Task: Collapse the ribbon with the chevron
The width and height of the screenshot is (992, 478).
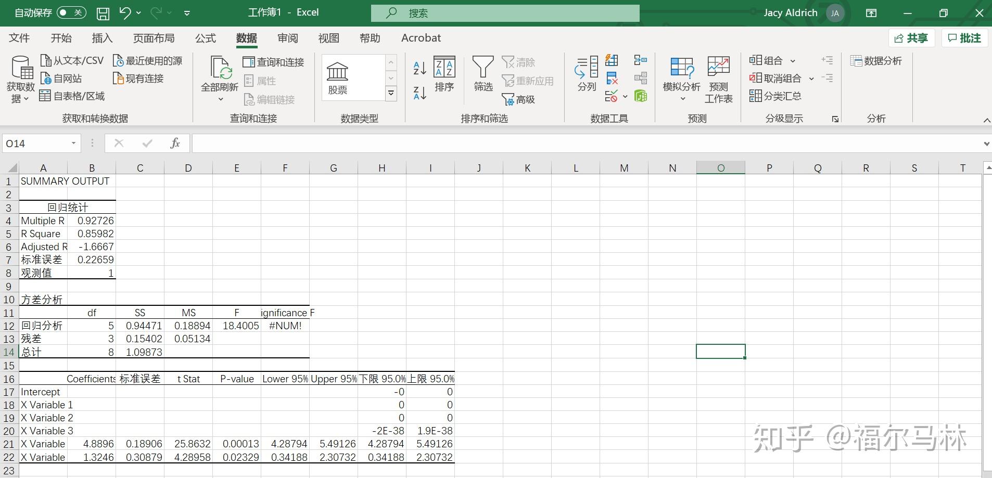Action: (x=986, y=120)
